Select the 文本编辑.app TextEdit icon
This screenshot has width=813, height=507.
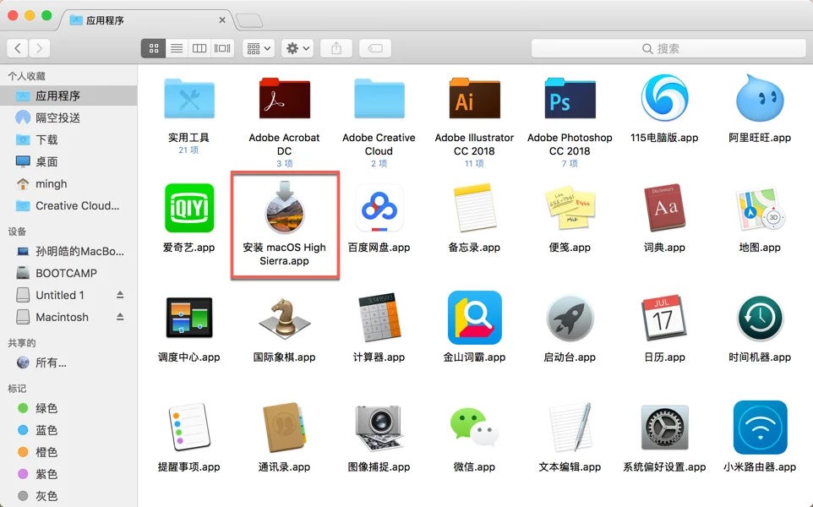(570, 428)
